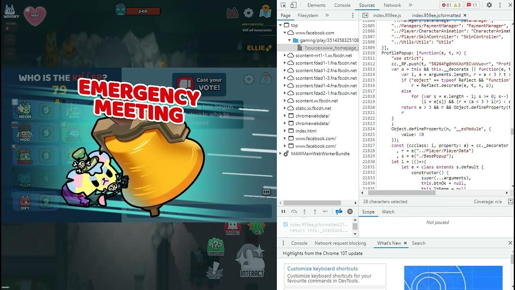Click step out of current function
This screenshot has height=290, width=515.
click(x=315, y=211)
